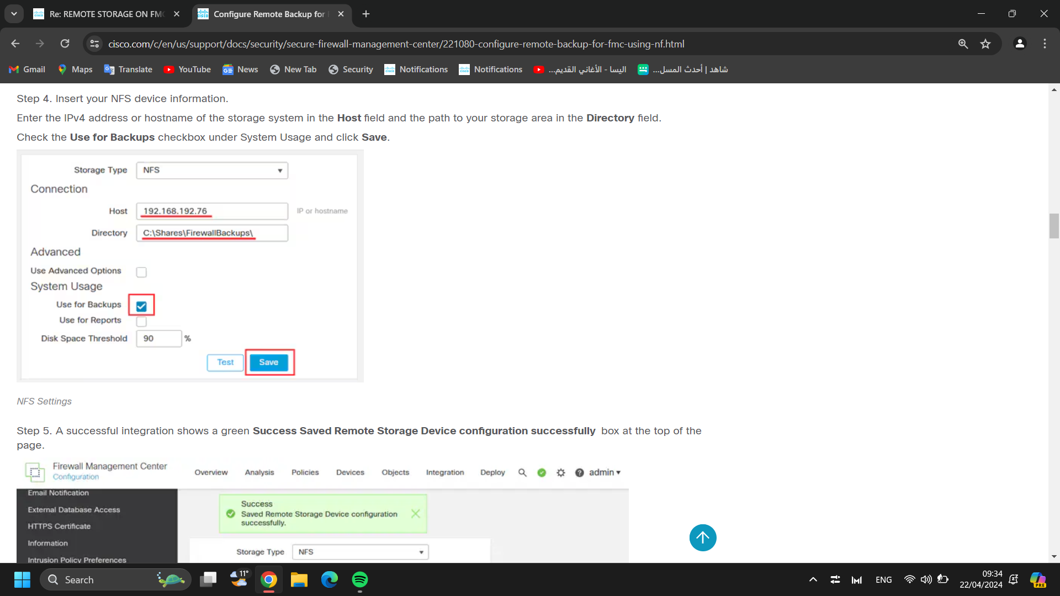Click the FMC system settings gear icon
The height and width of the screenshot is (596, 1060).
click(x=560, y=472)
